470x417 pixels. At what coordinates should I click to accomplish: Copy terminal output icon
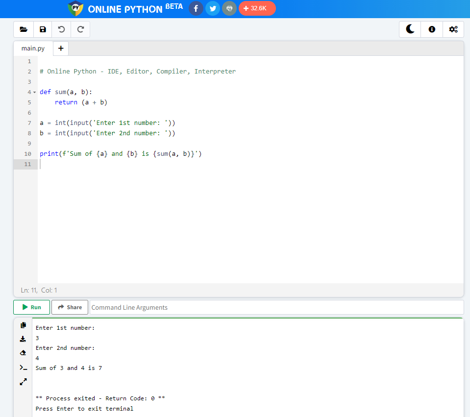click(x=23, y=325)
